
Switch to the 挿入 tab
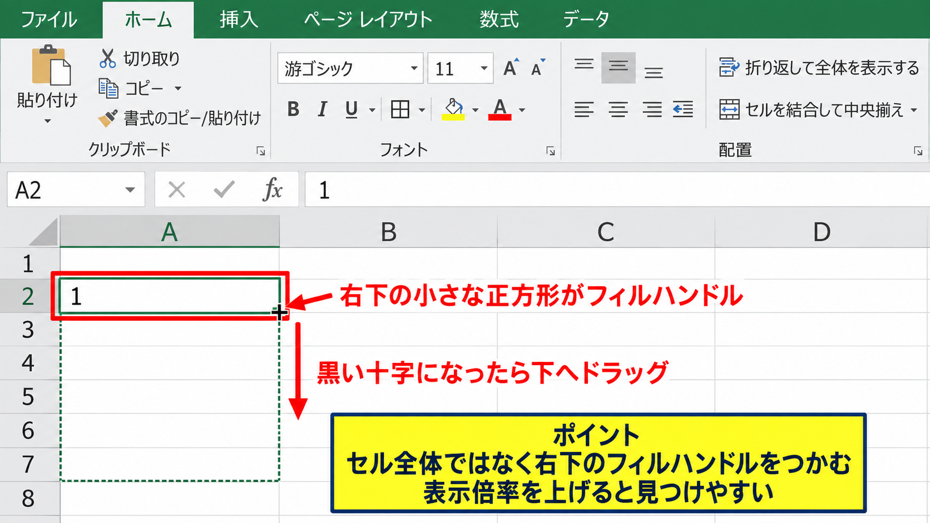coord(239,19)
